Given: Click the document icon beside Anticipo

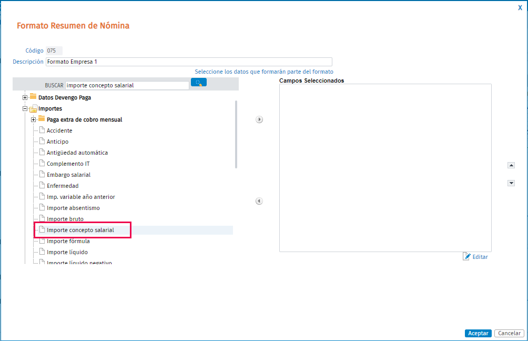Looking at the screenshot, I should pos(42,141).
